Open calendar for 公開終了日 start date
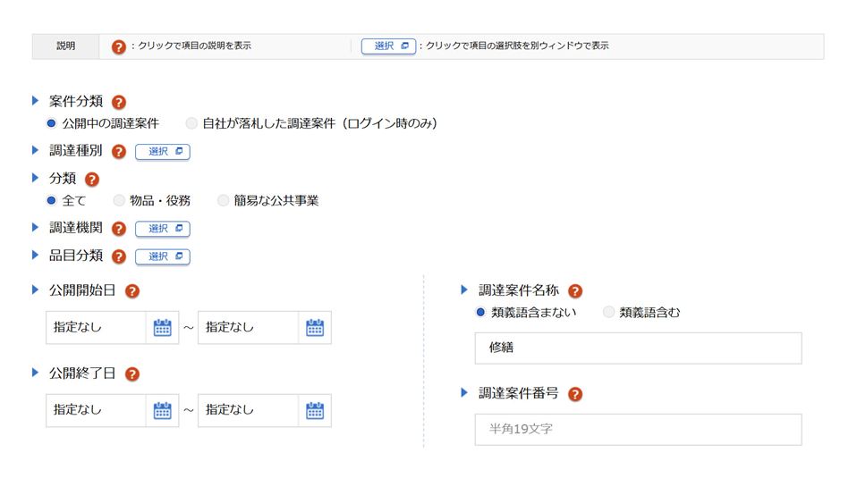Screen dimensions: 857x495 [x=162, y=410]
